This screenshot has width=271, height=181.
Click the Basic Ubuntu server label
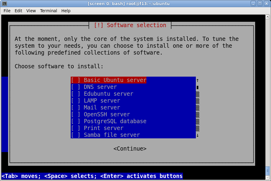click(x=115, y=80)
